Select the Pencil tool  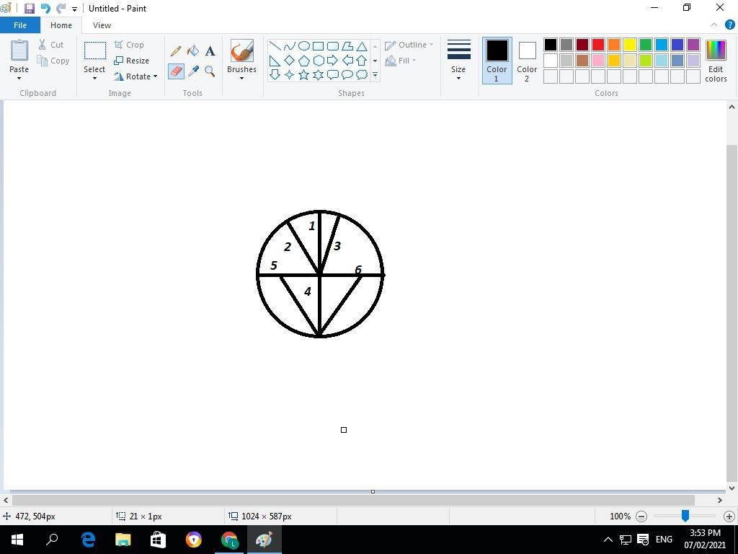point(176,51)
